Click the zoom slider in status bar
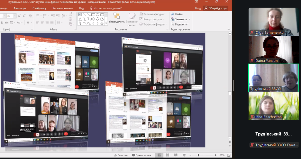This screenshot has height=159, width=301. point(198,155)
